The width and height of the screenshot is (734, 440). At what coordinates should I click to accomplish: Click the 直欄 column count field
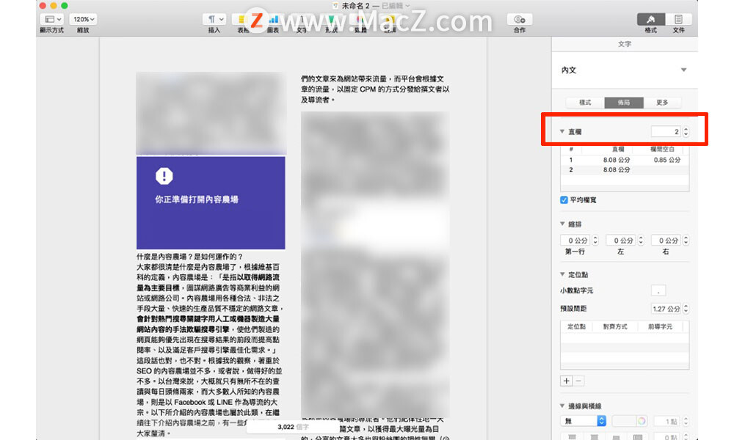(x=666, y=132)
